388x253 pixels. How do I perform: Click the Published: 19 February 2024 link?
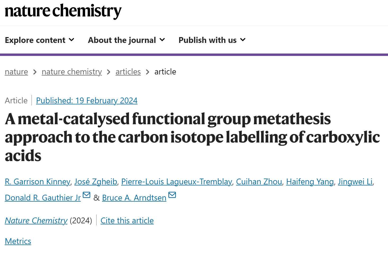tap(87, 101)
